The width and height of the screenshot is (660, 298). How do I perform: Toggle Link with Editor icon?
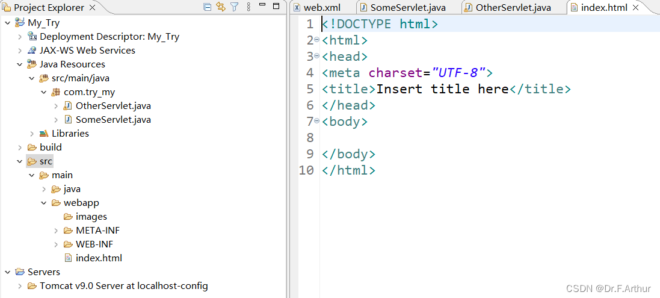[x=221, y=7]
